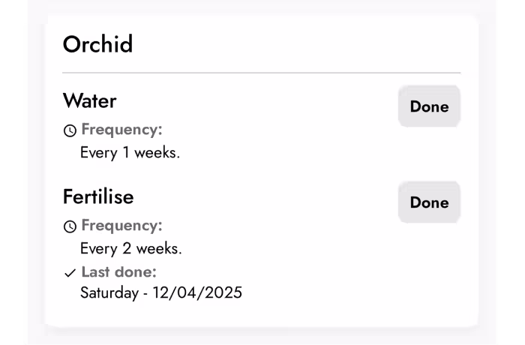Select the Orchid plant title
Screen dimensions: 525x345
(x=97, y=44)
